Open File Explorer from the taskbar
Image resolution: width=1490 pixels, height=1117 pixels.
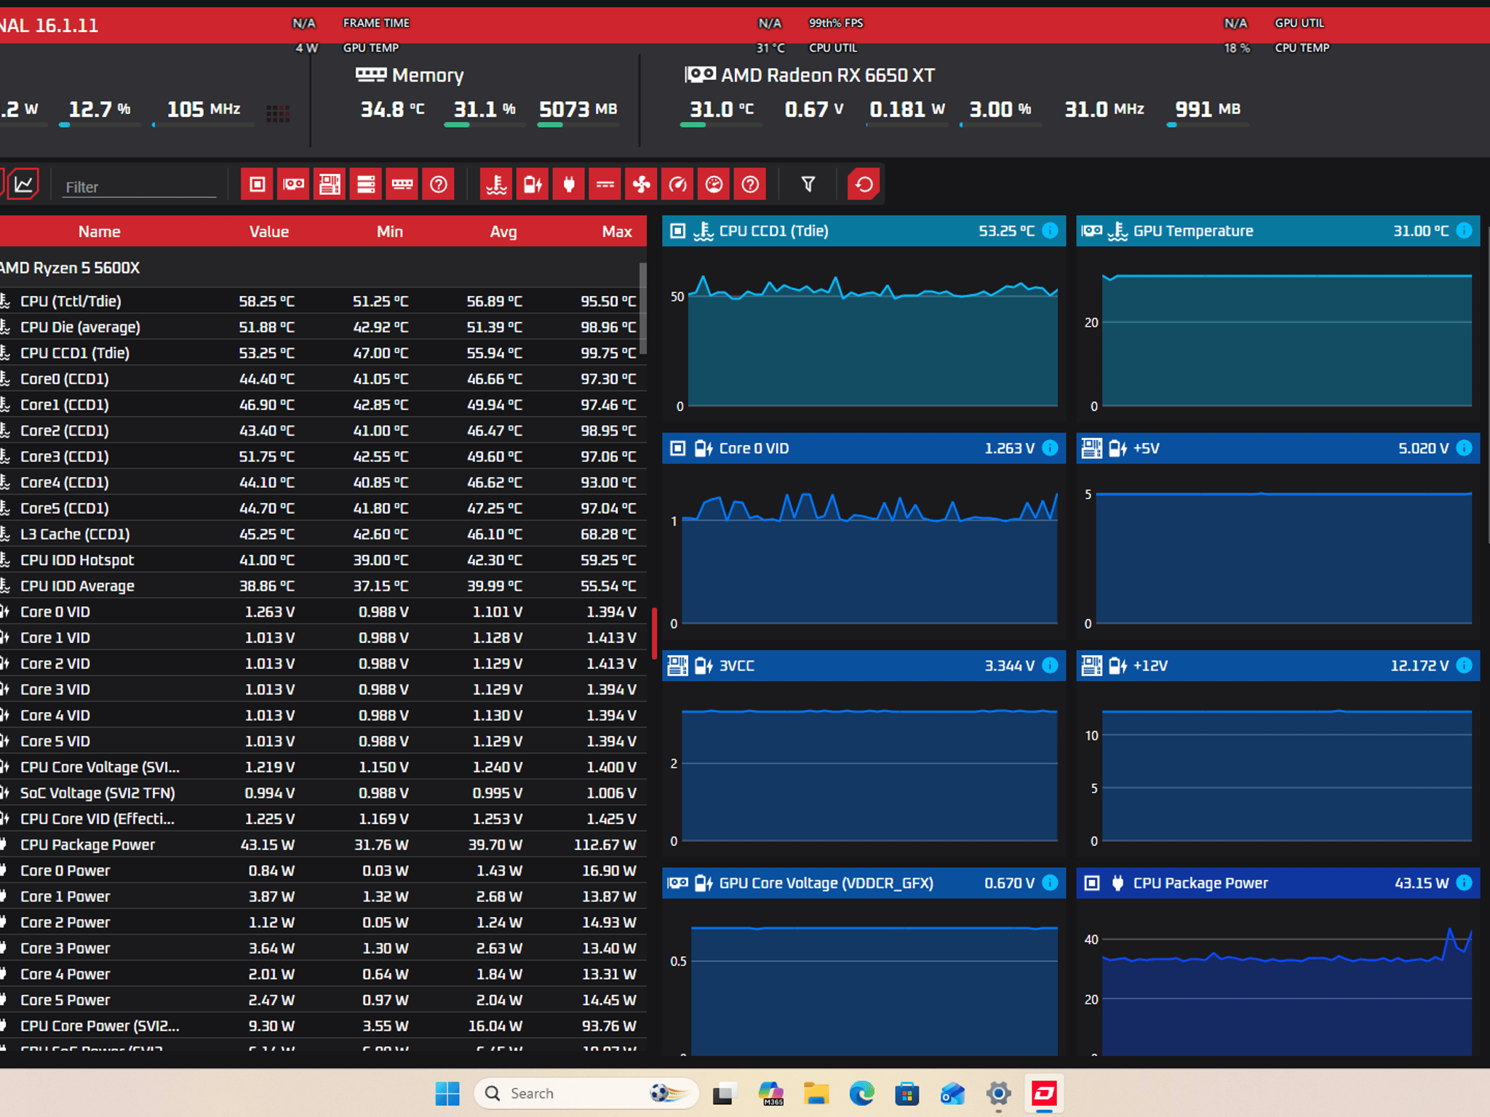coord(816,1093)
